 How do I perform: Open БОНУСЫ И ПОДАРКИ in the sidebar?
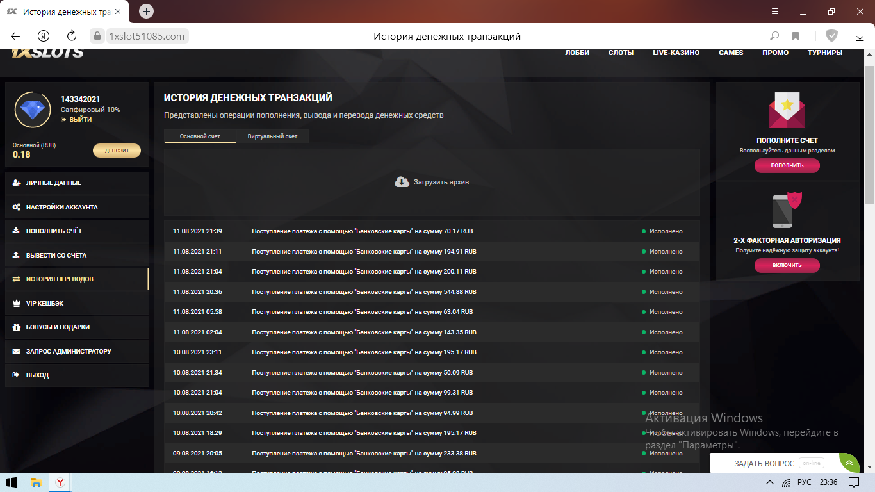(x=77, y=327)
